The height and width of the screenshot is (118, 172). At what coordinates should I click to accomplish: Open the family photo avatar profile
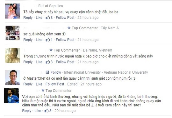point(12,11)
